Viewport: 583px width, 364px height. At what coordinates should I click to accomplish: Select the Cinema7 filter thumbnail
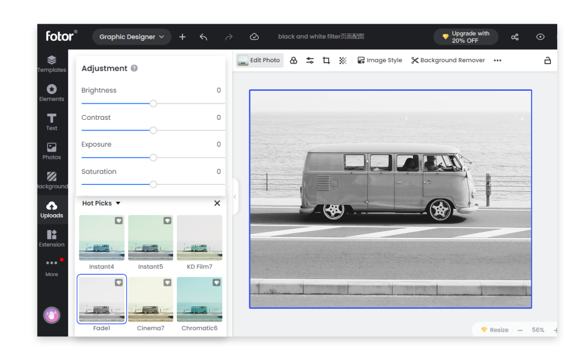tap(151, 299)
